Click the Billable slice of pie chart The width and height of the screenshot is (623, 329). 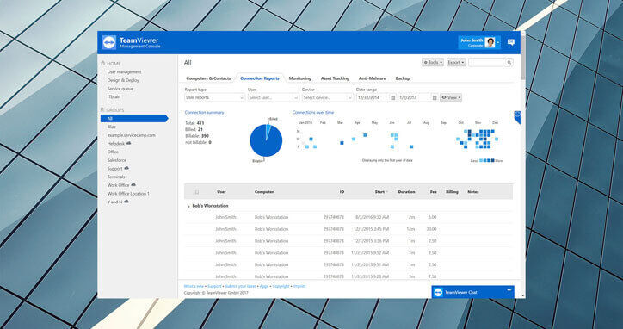click(264, 143)
